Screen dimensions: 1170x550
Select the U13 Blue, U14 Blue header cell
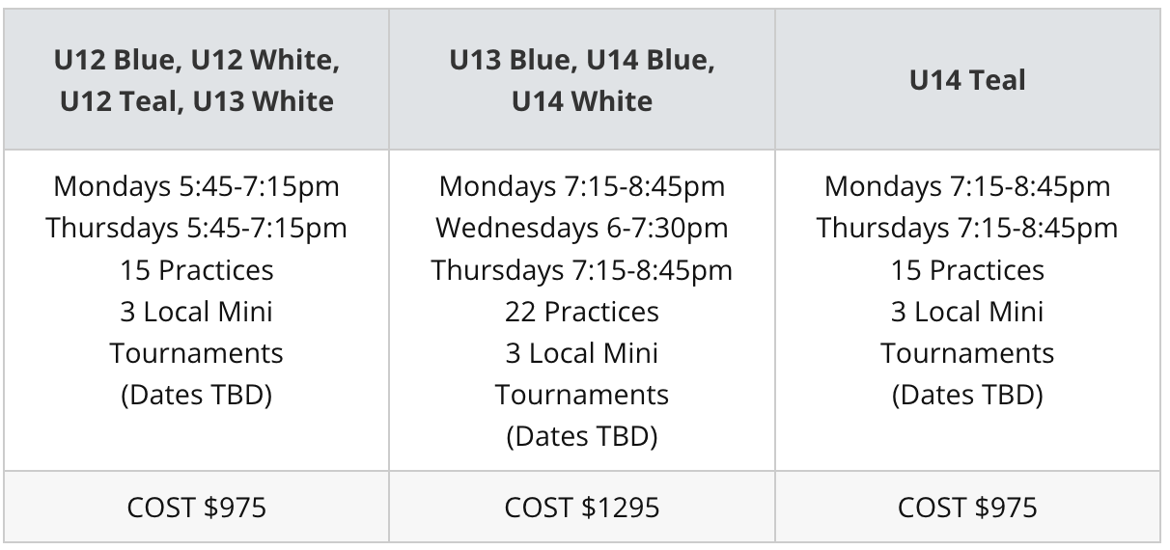tap(582, 80)
